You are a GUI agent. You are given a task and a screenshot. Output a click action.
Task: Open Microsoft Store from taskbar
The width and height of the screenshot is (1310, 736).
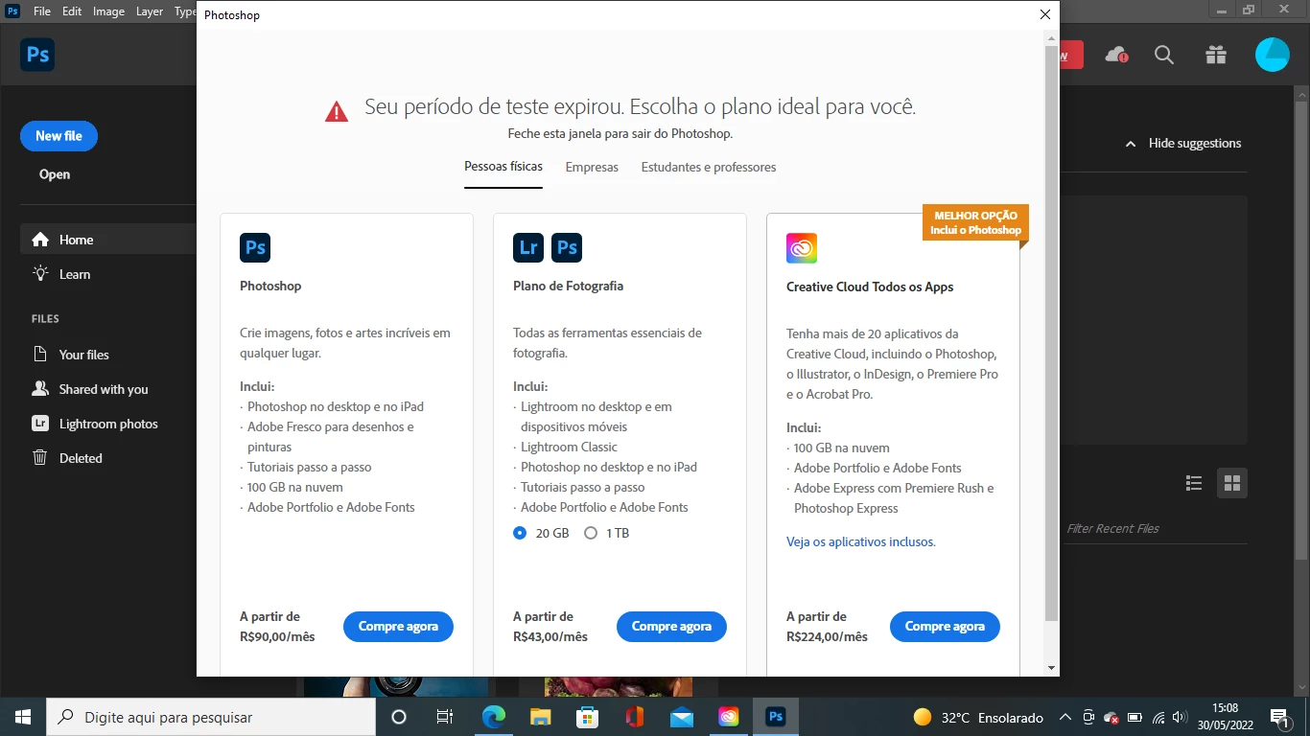pos(587,717)
